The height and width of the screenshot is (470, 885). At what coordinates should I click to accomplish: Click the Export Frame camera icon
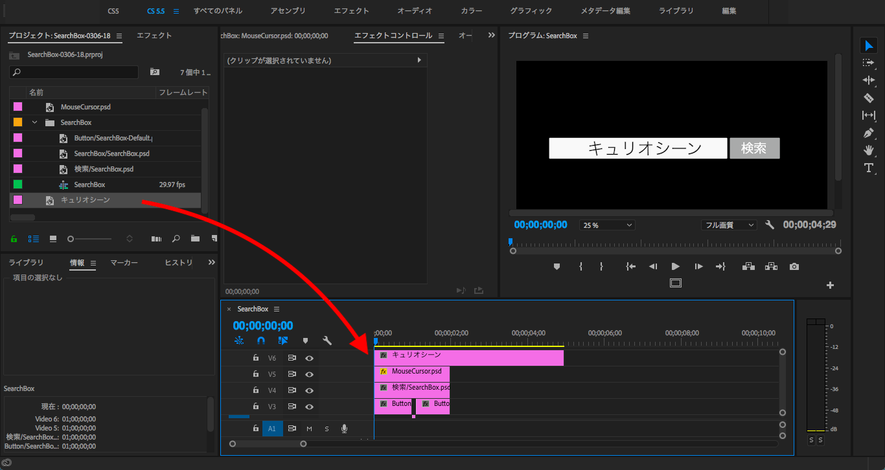pyautogui.click(x=794, y=267)
